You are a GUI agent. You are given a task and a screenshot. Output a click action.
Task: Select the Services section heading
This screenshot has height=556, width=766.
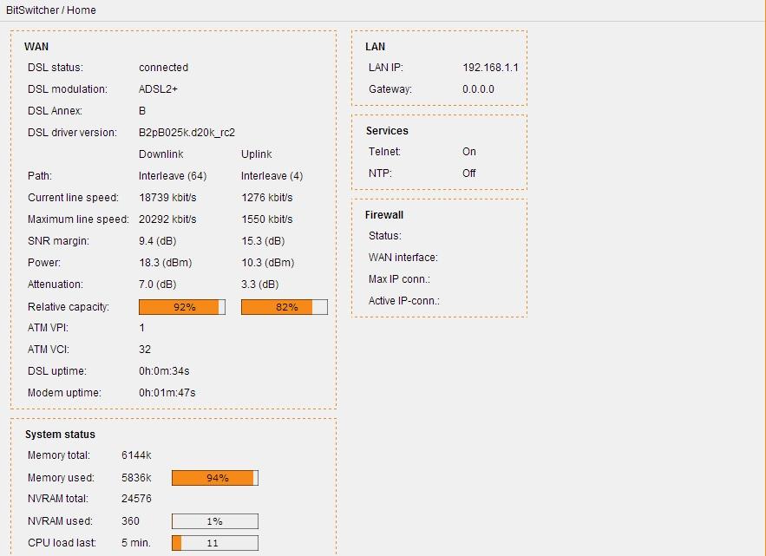(387, 130)
